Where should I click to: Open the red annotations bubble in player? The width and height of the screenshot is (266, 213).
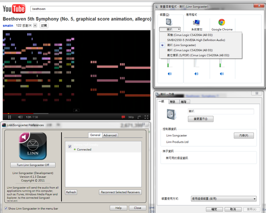[123, 117]
